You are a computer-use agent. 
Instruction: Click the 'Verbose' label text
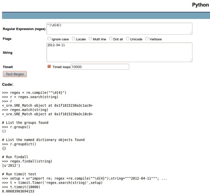pyautogui.click(x=156, y=39)
